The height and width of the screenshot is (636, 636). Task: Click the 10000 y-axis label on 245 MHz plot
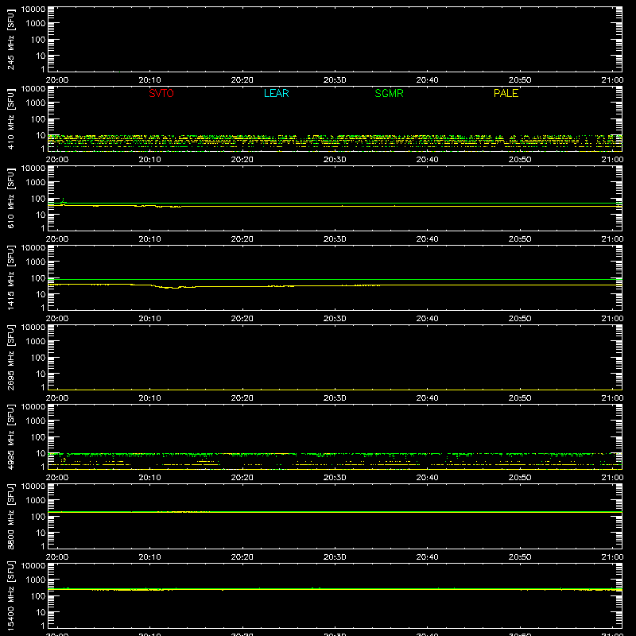(33, 10)
